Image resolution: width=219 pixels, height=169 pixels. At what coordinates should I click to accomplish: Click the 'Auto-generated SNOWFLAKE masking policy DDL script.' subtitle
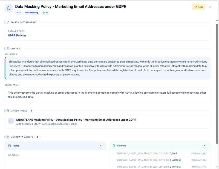47,124
